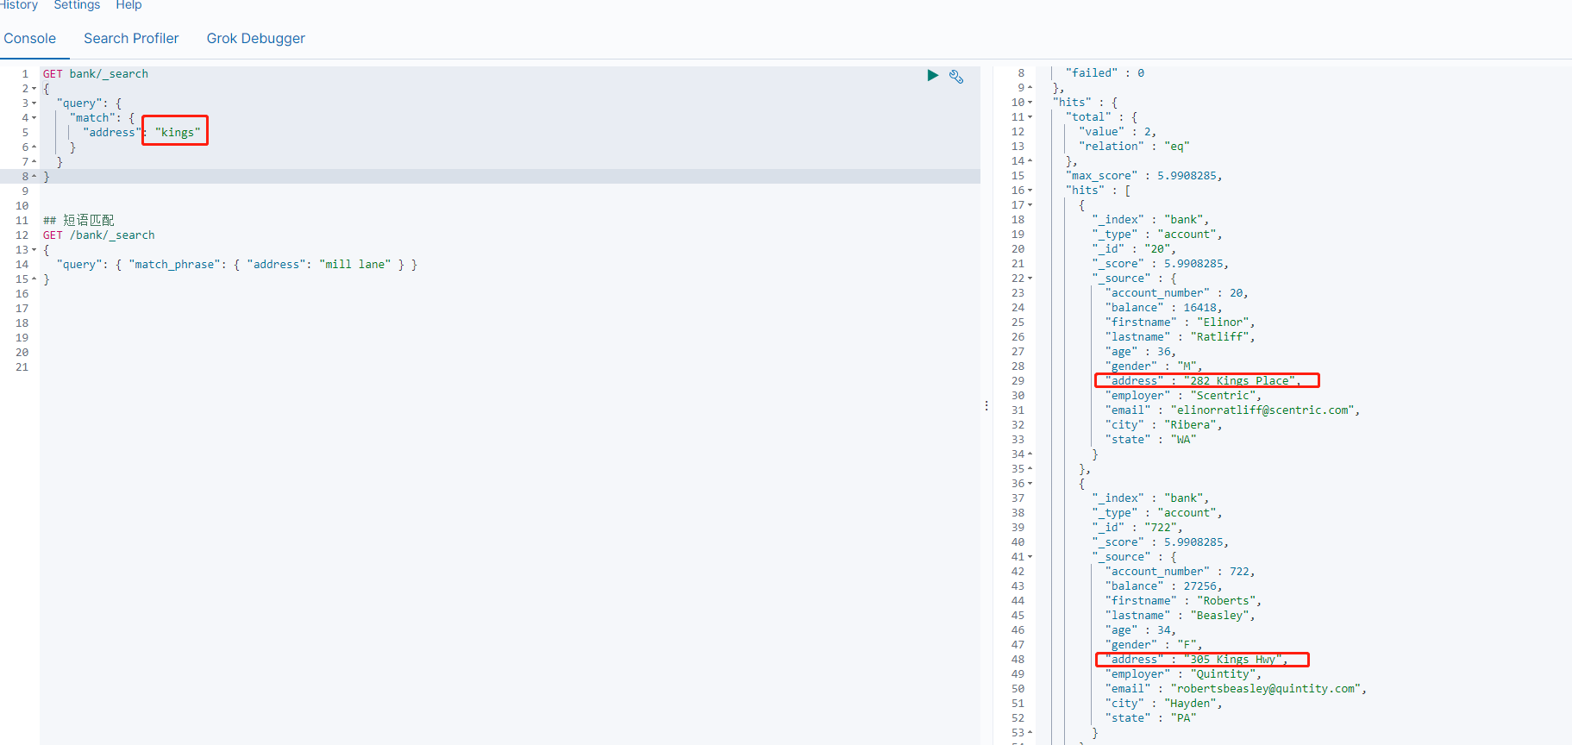1572x745 pixels.
Task: Click the "_id" : "20" output line
Action: 1134,249
